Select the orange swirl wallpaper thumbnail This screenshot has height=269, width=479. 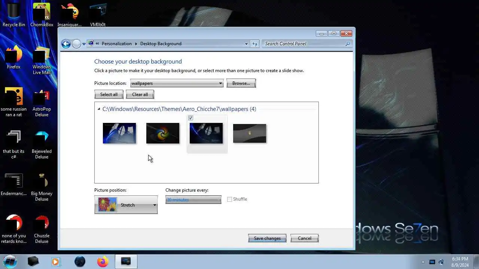(163, 133)
